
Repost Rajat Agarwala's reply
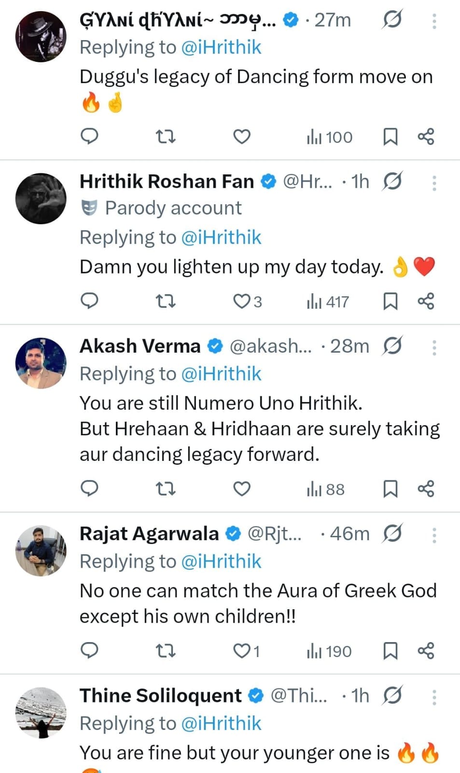pos(166,651)
